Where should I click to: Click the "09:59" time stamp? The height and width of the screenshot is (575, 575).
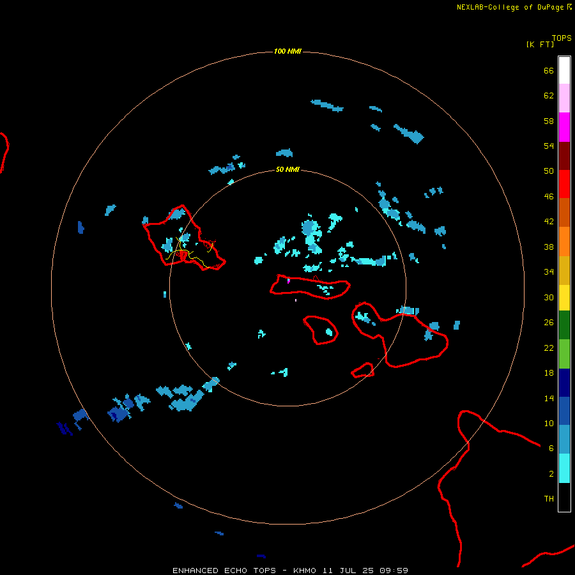point(394,571)
